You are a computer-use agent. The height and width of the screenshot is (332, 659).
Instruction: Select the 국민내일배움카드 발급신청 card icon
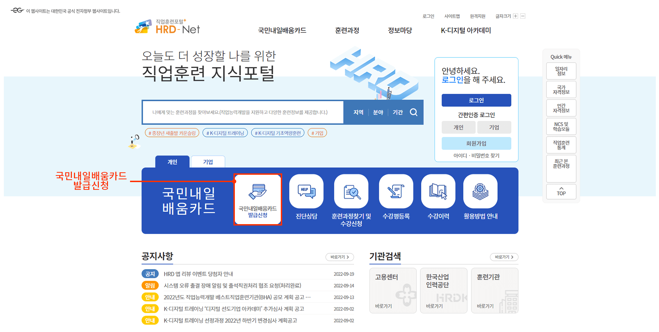258,191
